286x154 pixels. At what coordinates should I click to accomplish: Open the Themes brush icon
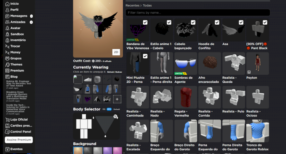(x=7, y=65)
